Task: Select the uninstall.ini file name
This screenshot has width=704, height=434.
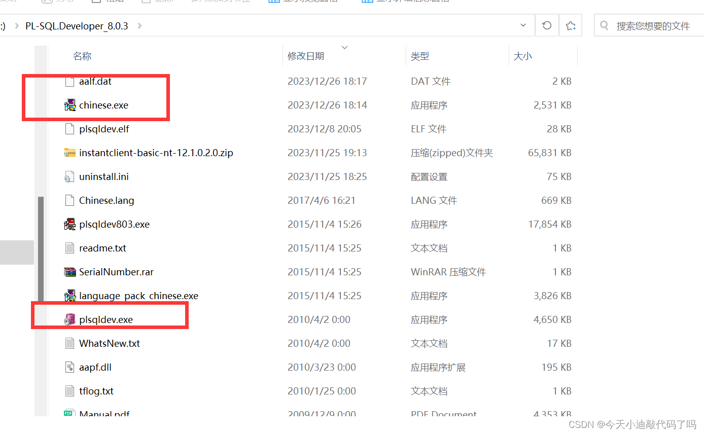Action: tap(104, 176)
